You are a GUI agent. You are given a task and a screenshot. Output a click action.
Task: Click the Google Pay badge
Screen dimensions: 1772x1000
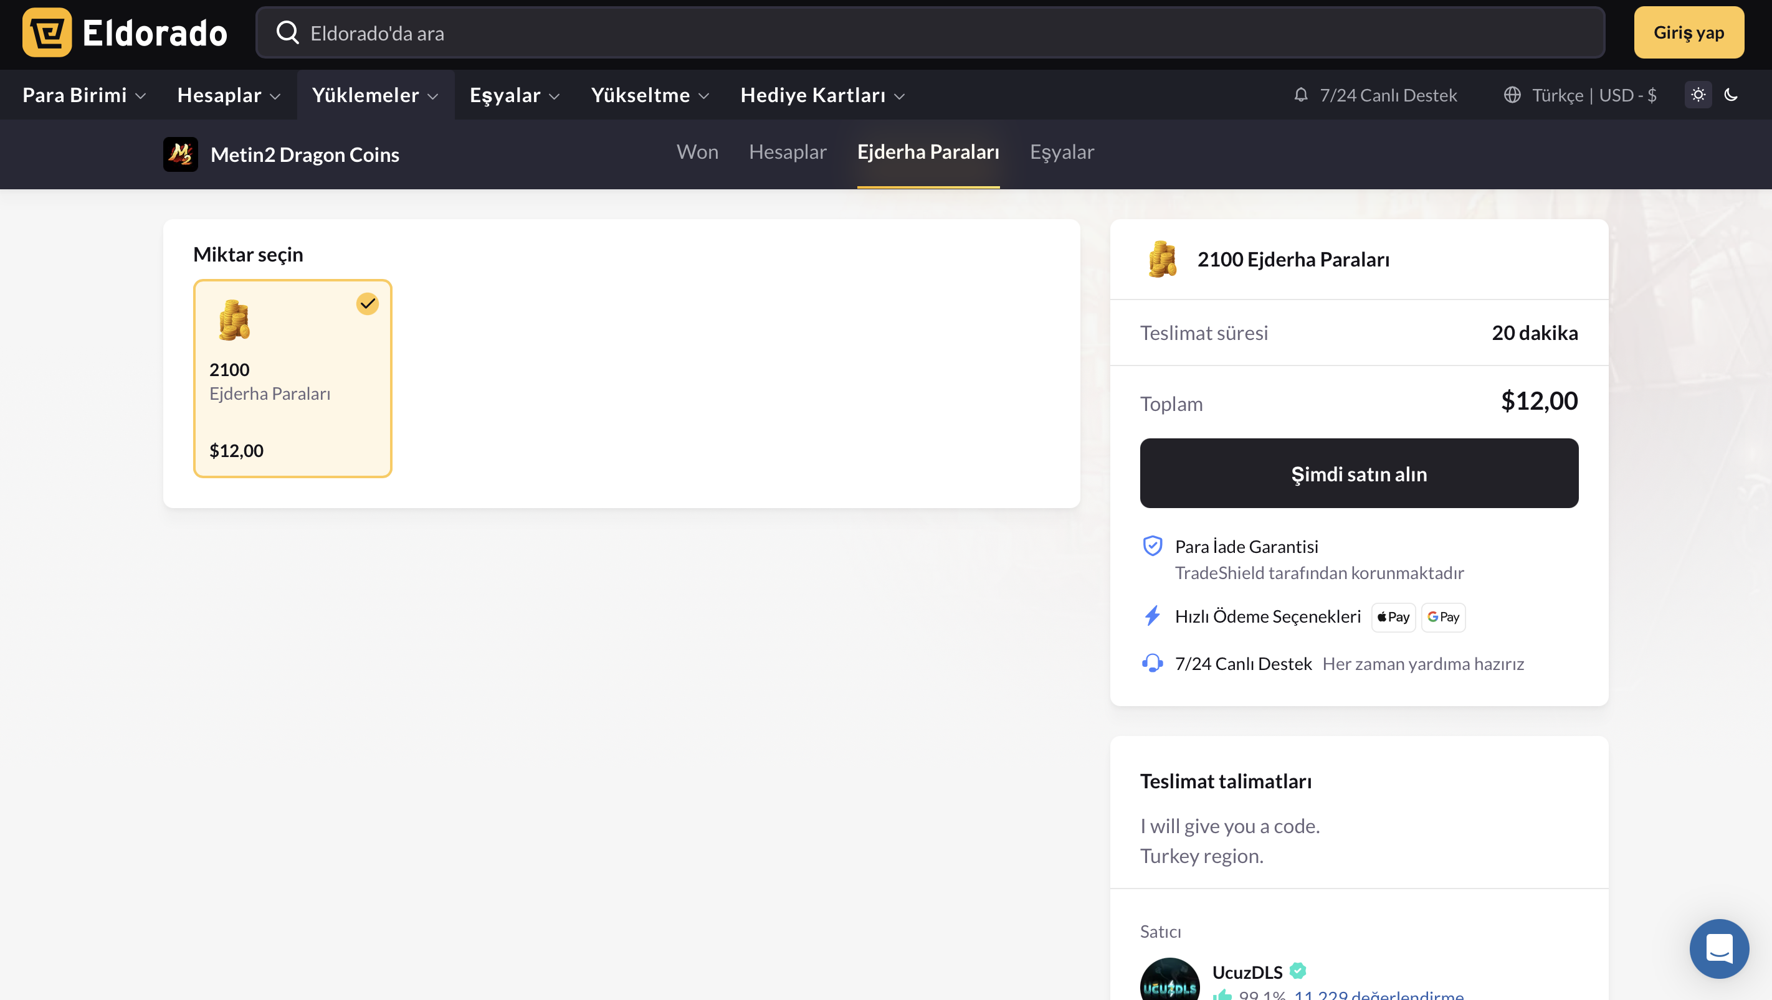[1443, 616]
